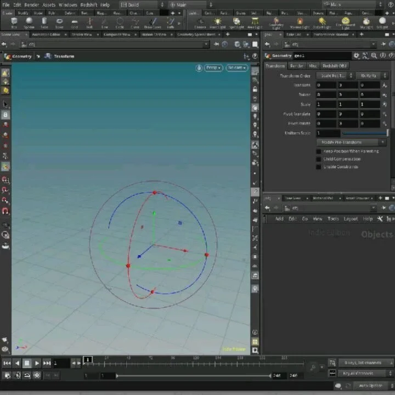Create a Tube from the shelf
Image resolution: width=395 pixels, height=395 pixels.
(44, 22)
